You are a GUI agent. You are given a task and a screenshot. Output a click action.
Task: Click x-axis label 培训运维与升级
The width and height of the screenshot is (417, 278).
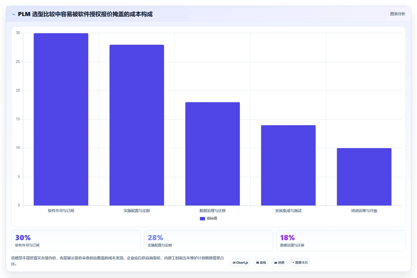(364, 211)
